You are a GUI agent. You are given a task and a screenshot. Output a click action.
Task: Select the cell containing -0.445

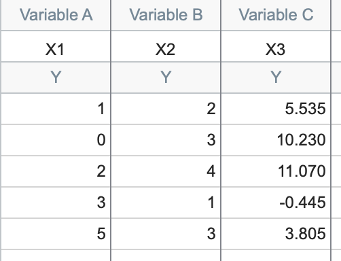276,203
